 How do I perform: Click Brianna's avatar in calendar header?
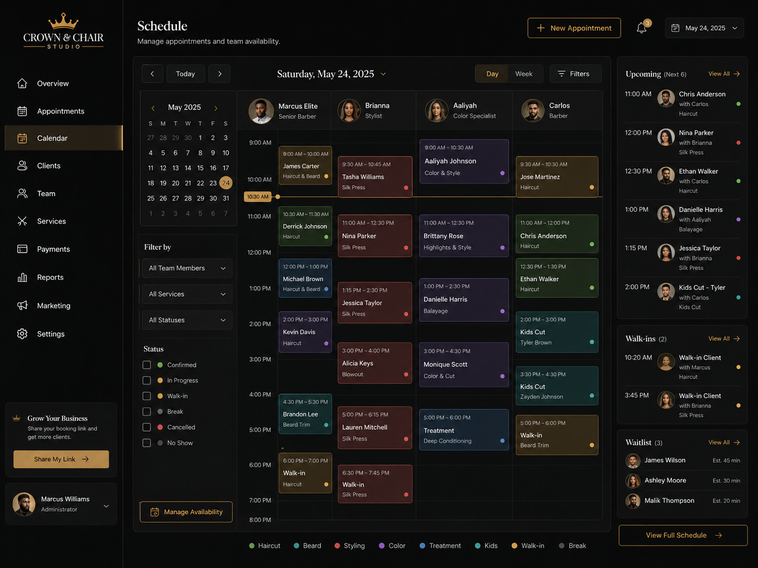[x=349, y=111]
